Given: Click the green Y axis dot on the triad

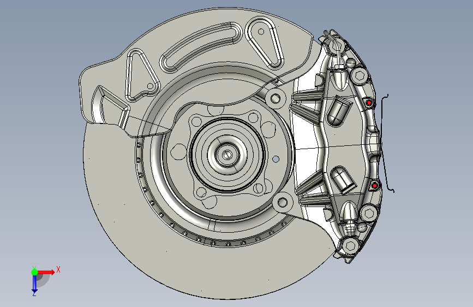Looking at the screenshot, I should [35, 272].
